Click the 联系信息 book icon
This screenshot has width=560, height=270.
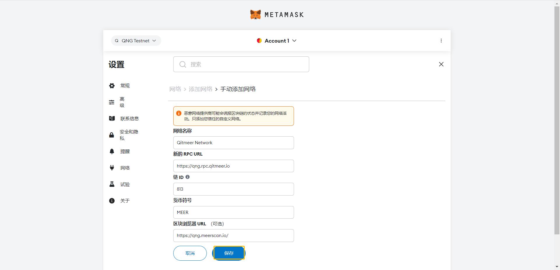[112, 119]
